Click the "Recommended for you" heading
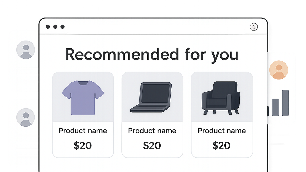Screen dimensions: 306x172 (x=152, y=55)
